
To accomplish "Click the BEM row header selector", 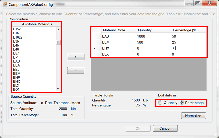I will point(96,42).
